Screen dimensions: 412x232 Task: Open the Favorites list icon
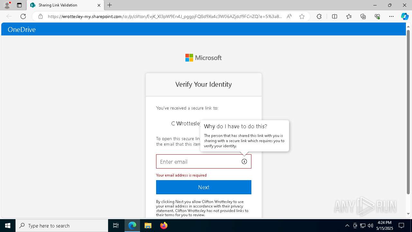click(349, 16)
